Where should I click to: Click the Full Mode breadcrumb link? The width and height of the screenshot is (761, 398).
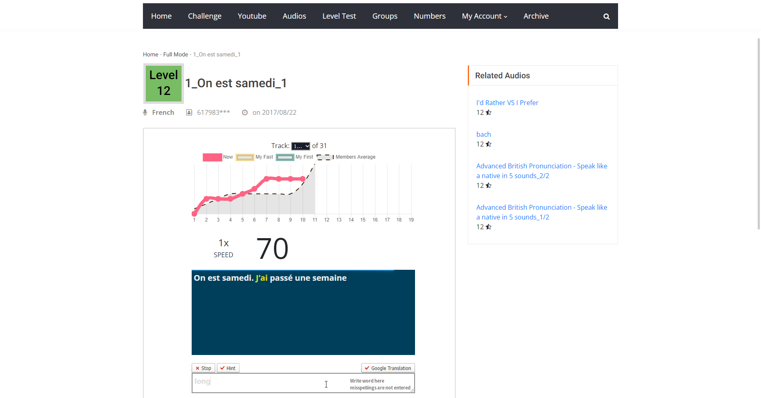pyautogui.click(x=175, y=54)
